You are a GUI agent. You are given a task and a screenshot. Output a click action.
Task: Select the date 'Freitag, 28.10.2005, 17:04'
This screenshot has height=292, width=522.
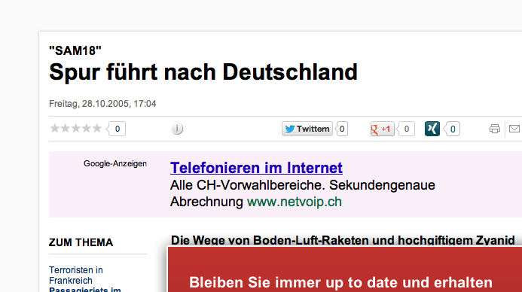point(102,104)
